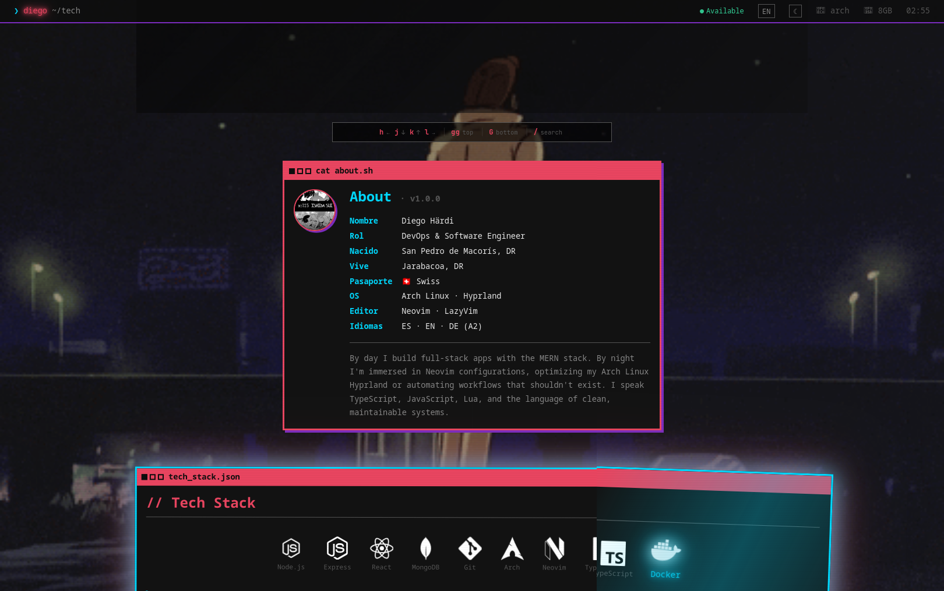The width and height of the screenshot is (944, 591).
Task: Click the Swiss flag icon beside Pasaporte
Action: point(406,282)
